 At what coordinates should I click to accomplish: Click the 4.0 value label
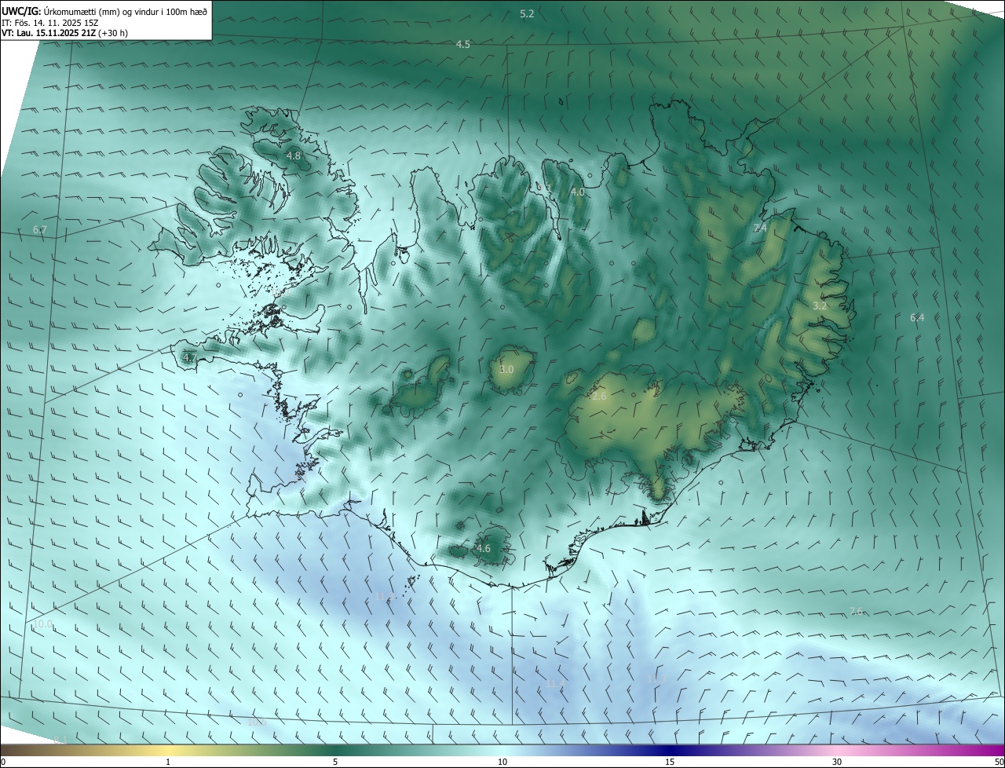[578, 192]
